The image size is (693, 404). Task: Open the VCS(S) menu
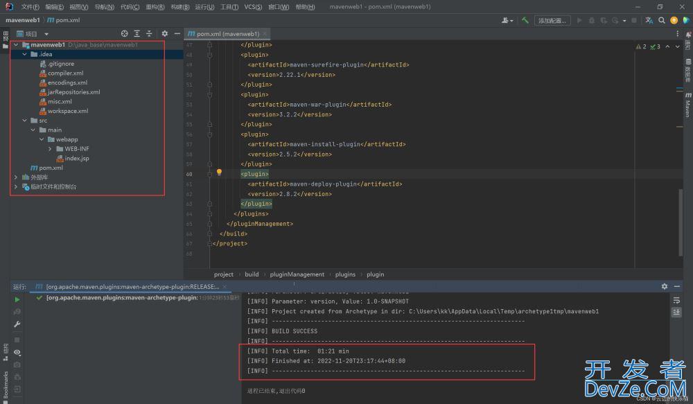tap(253, 7)
